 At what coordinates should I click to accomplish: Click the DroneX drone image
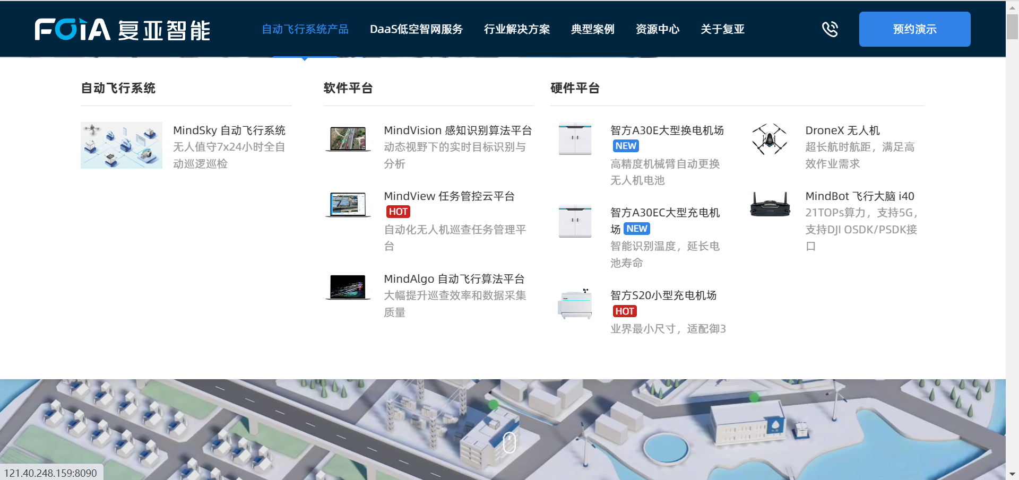pos(770,139)
